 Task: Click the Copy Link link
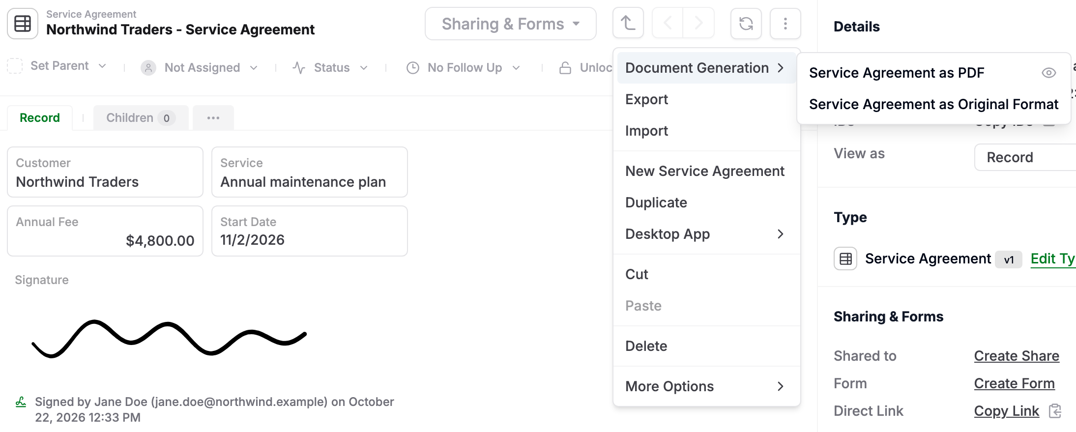click(1007, 411)
